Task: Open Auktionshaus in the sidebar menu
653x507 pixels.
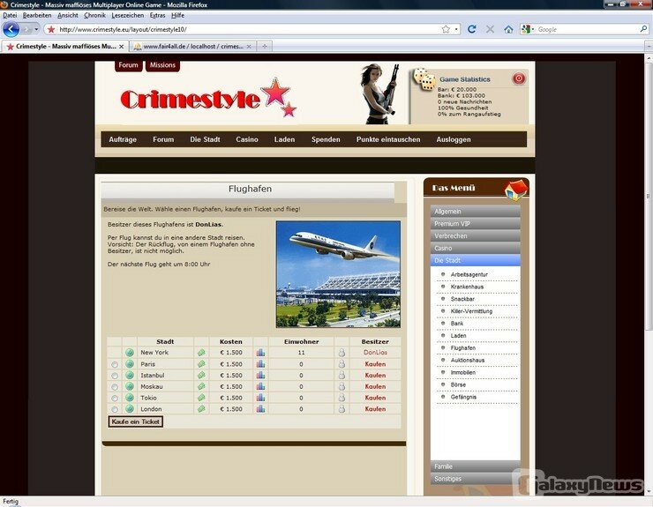Action: [x=468, y=360]
